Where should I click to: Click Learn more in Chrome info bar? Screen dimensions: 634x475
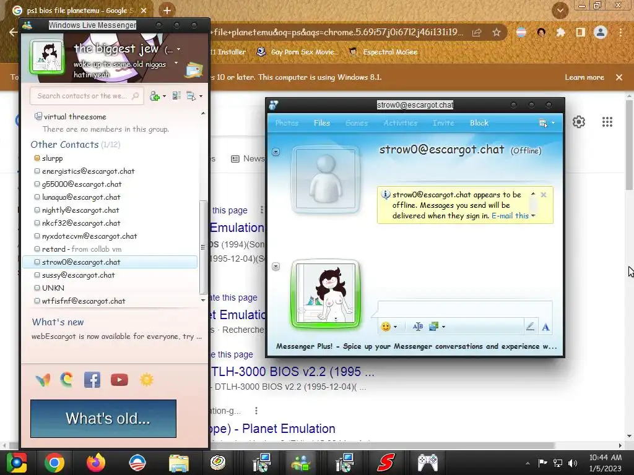pyautogui.click(x=584, y=77)
